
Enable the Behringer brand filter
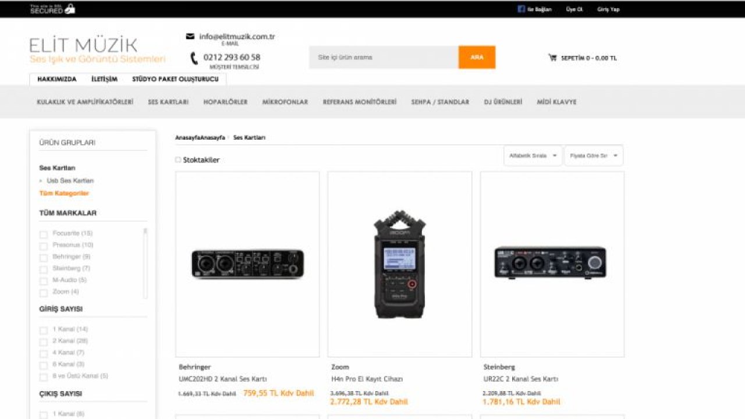pos(44,258)
